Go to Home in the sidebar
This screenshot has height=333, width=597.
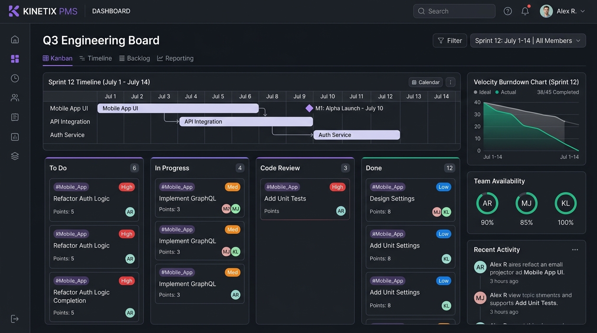(x=15, y=39)
